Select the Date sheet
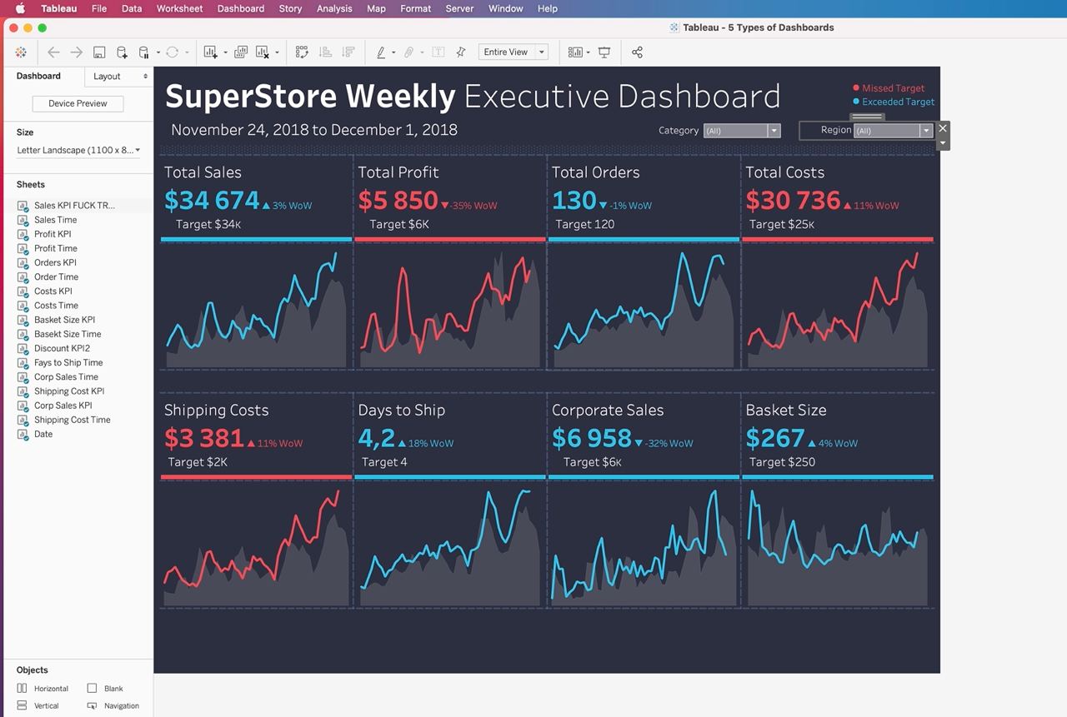Screen dimensions: 1067x717 (x=43, y=434)
